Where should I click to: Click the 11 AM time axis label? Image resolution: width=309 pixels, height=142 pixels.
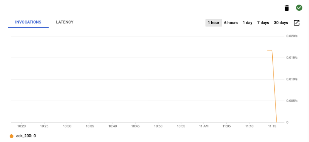[x=204, y=126]
